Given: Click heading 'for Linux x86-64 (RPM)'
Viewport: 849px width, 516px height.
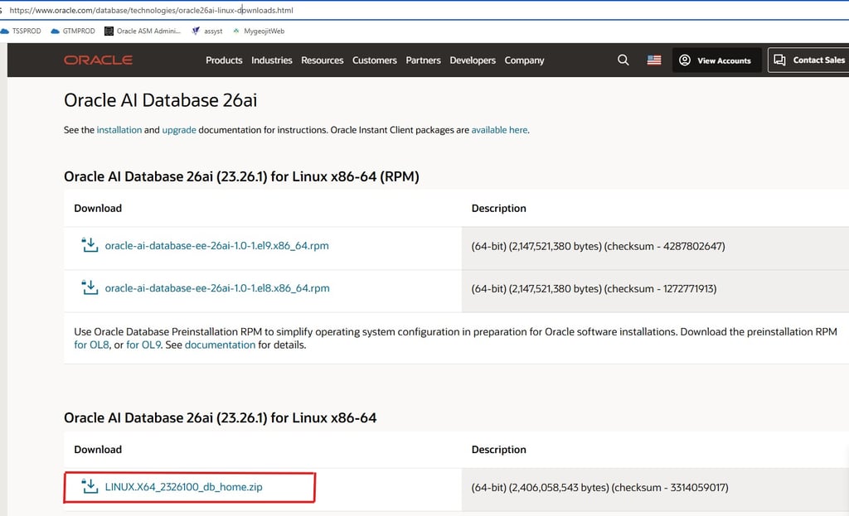Looking at the screenshot, I should tap(345, 176).
